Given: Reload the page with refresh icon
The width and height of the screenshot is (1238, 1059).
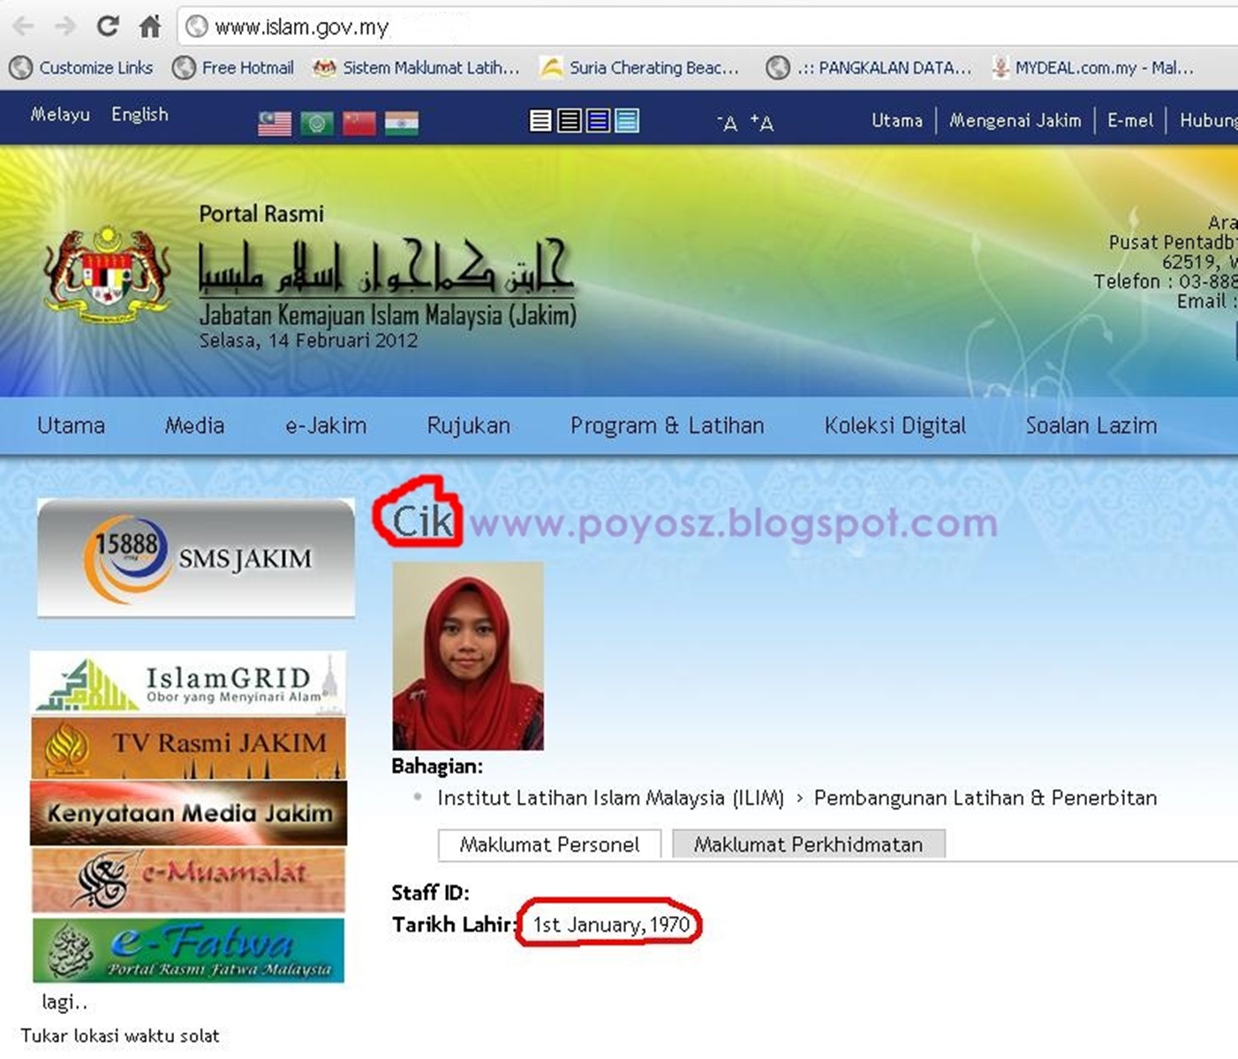Looking at the screenshot, I should [x=108, y=26].
